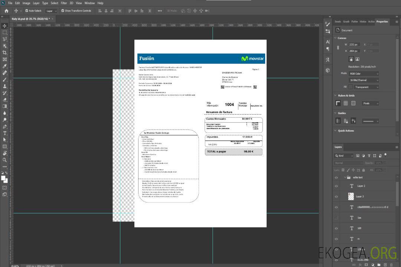Open the RGB Color mode dropdown
Screen dimensions: 401x267
(x=364, y=73)
